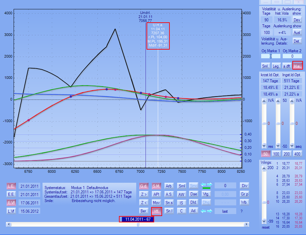The width and height of the screenshot is (306, 235).
Task: Click the down arrow of the Wings slider
Action: click(264, 221)
